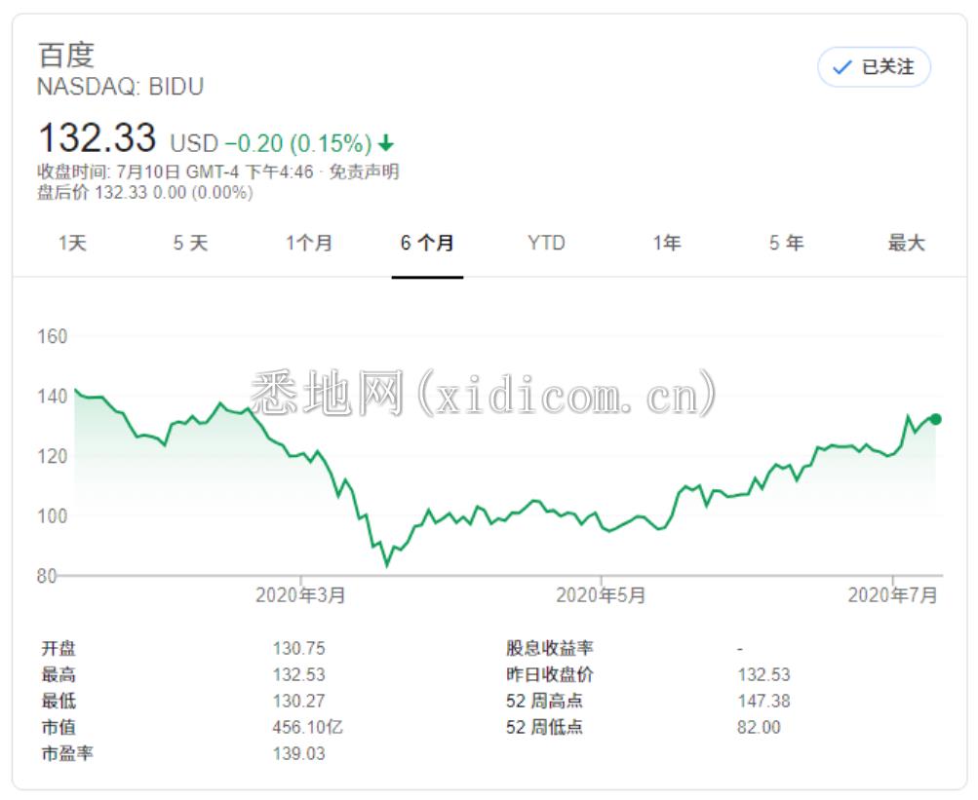The width and height of the screenshot is (978, 800).
Task: Click the 市盈率 label
Action: click(x=67, y=754)
